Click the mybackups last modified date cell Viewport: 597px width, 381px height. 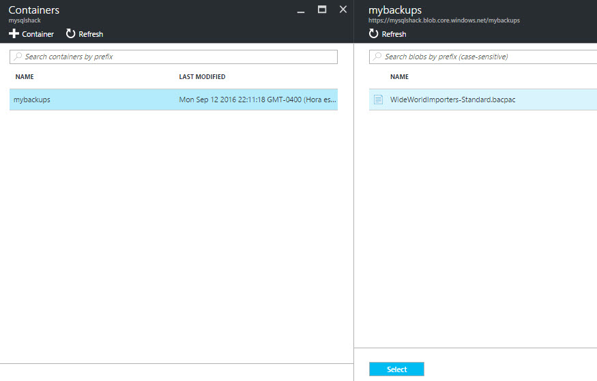point(257,100)
